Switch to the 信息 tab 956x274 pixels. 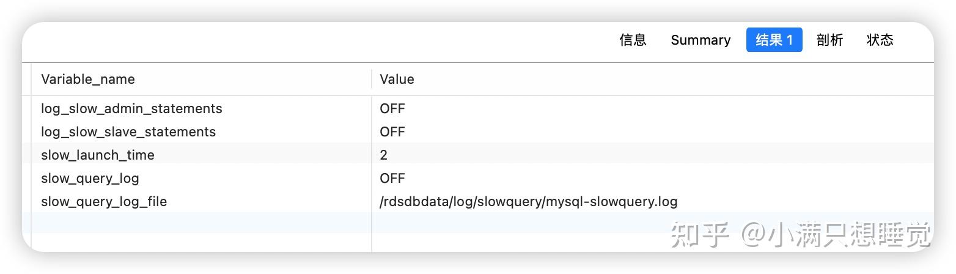point(633,40)
